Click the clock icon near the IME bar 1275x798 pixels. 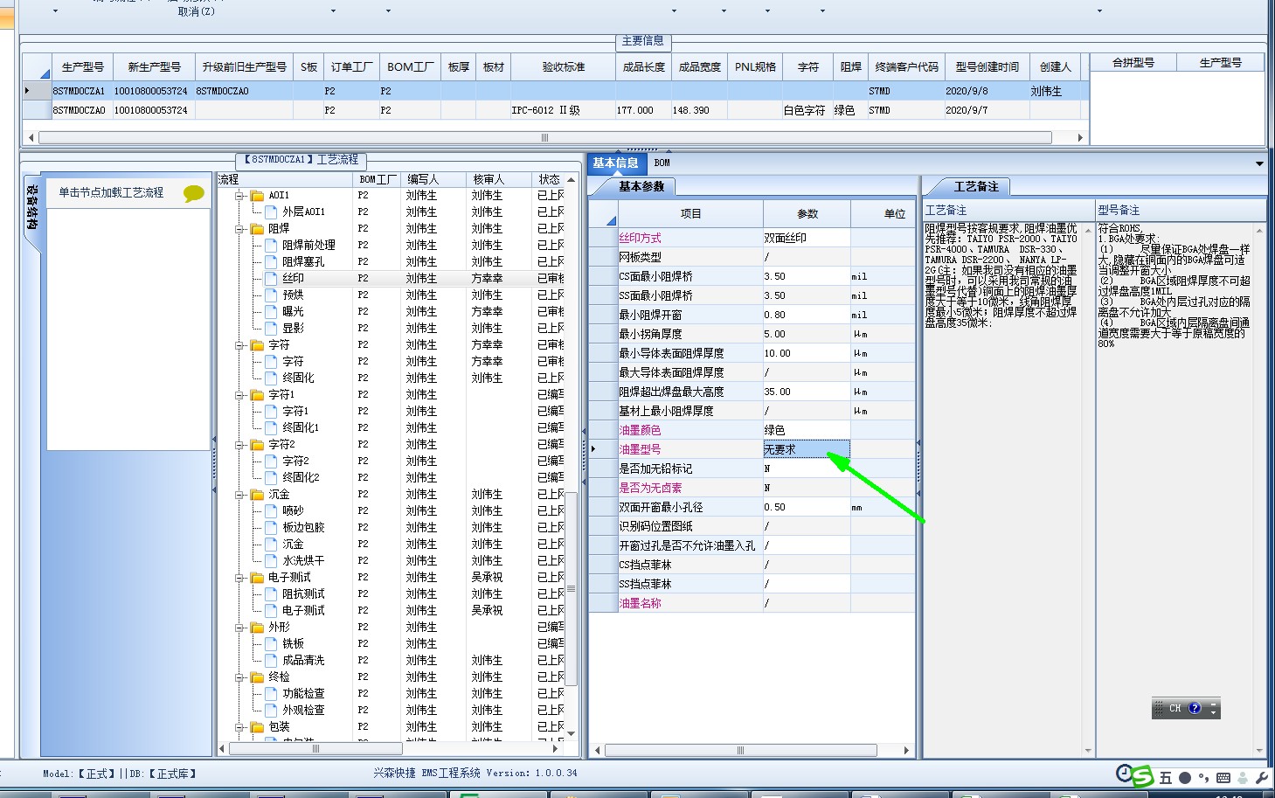pos(1125,773)
